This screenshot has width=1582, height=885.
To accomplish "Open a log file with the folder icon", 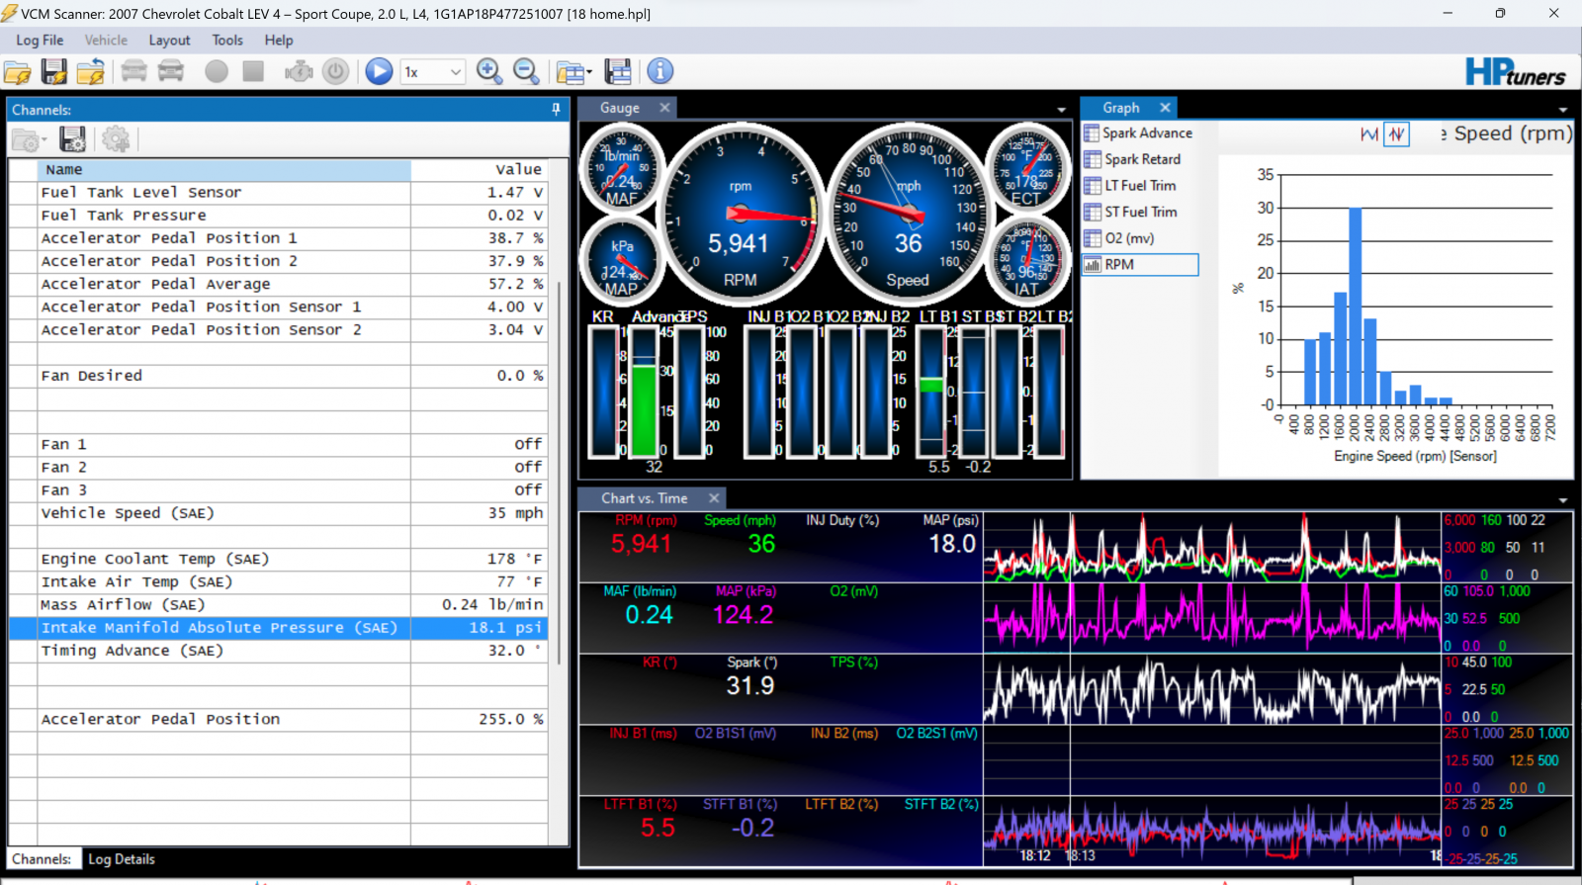I will point(18,71).
